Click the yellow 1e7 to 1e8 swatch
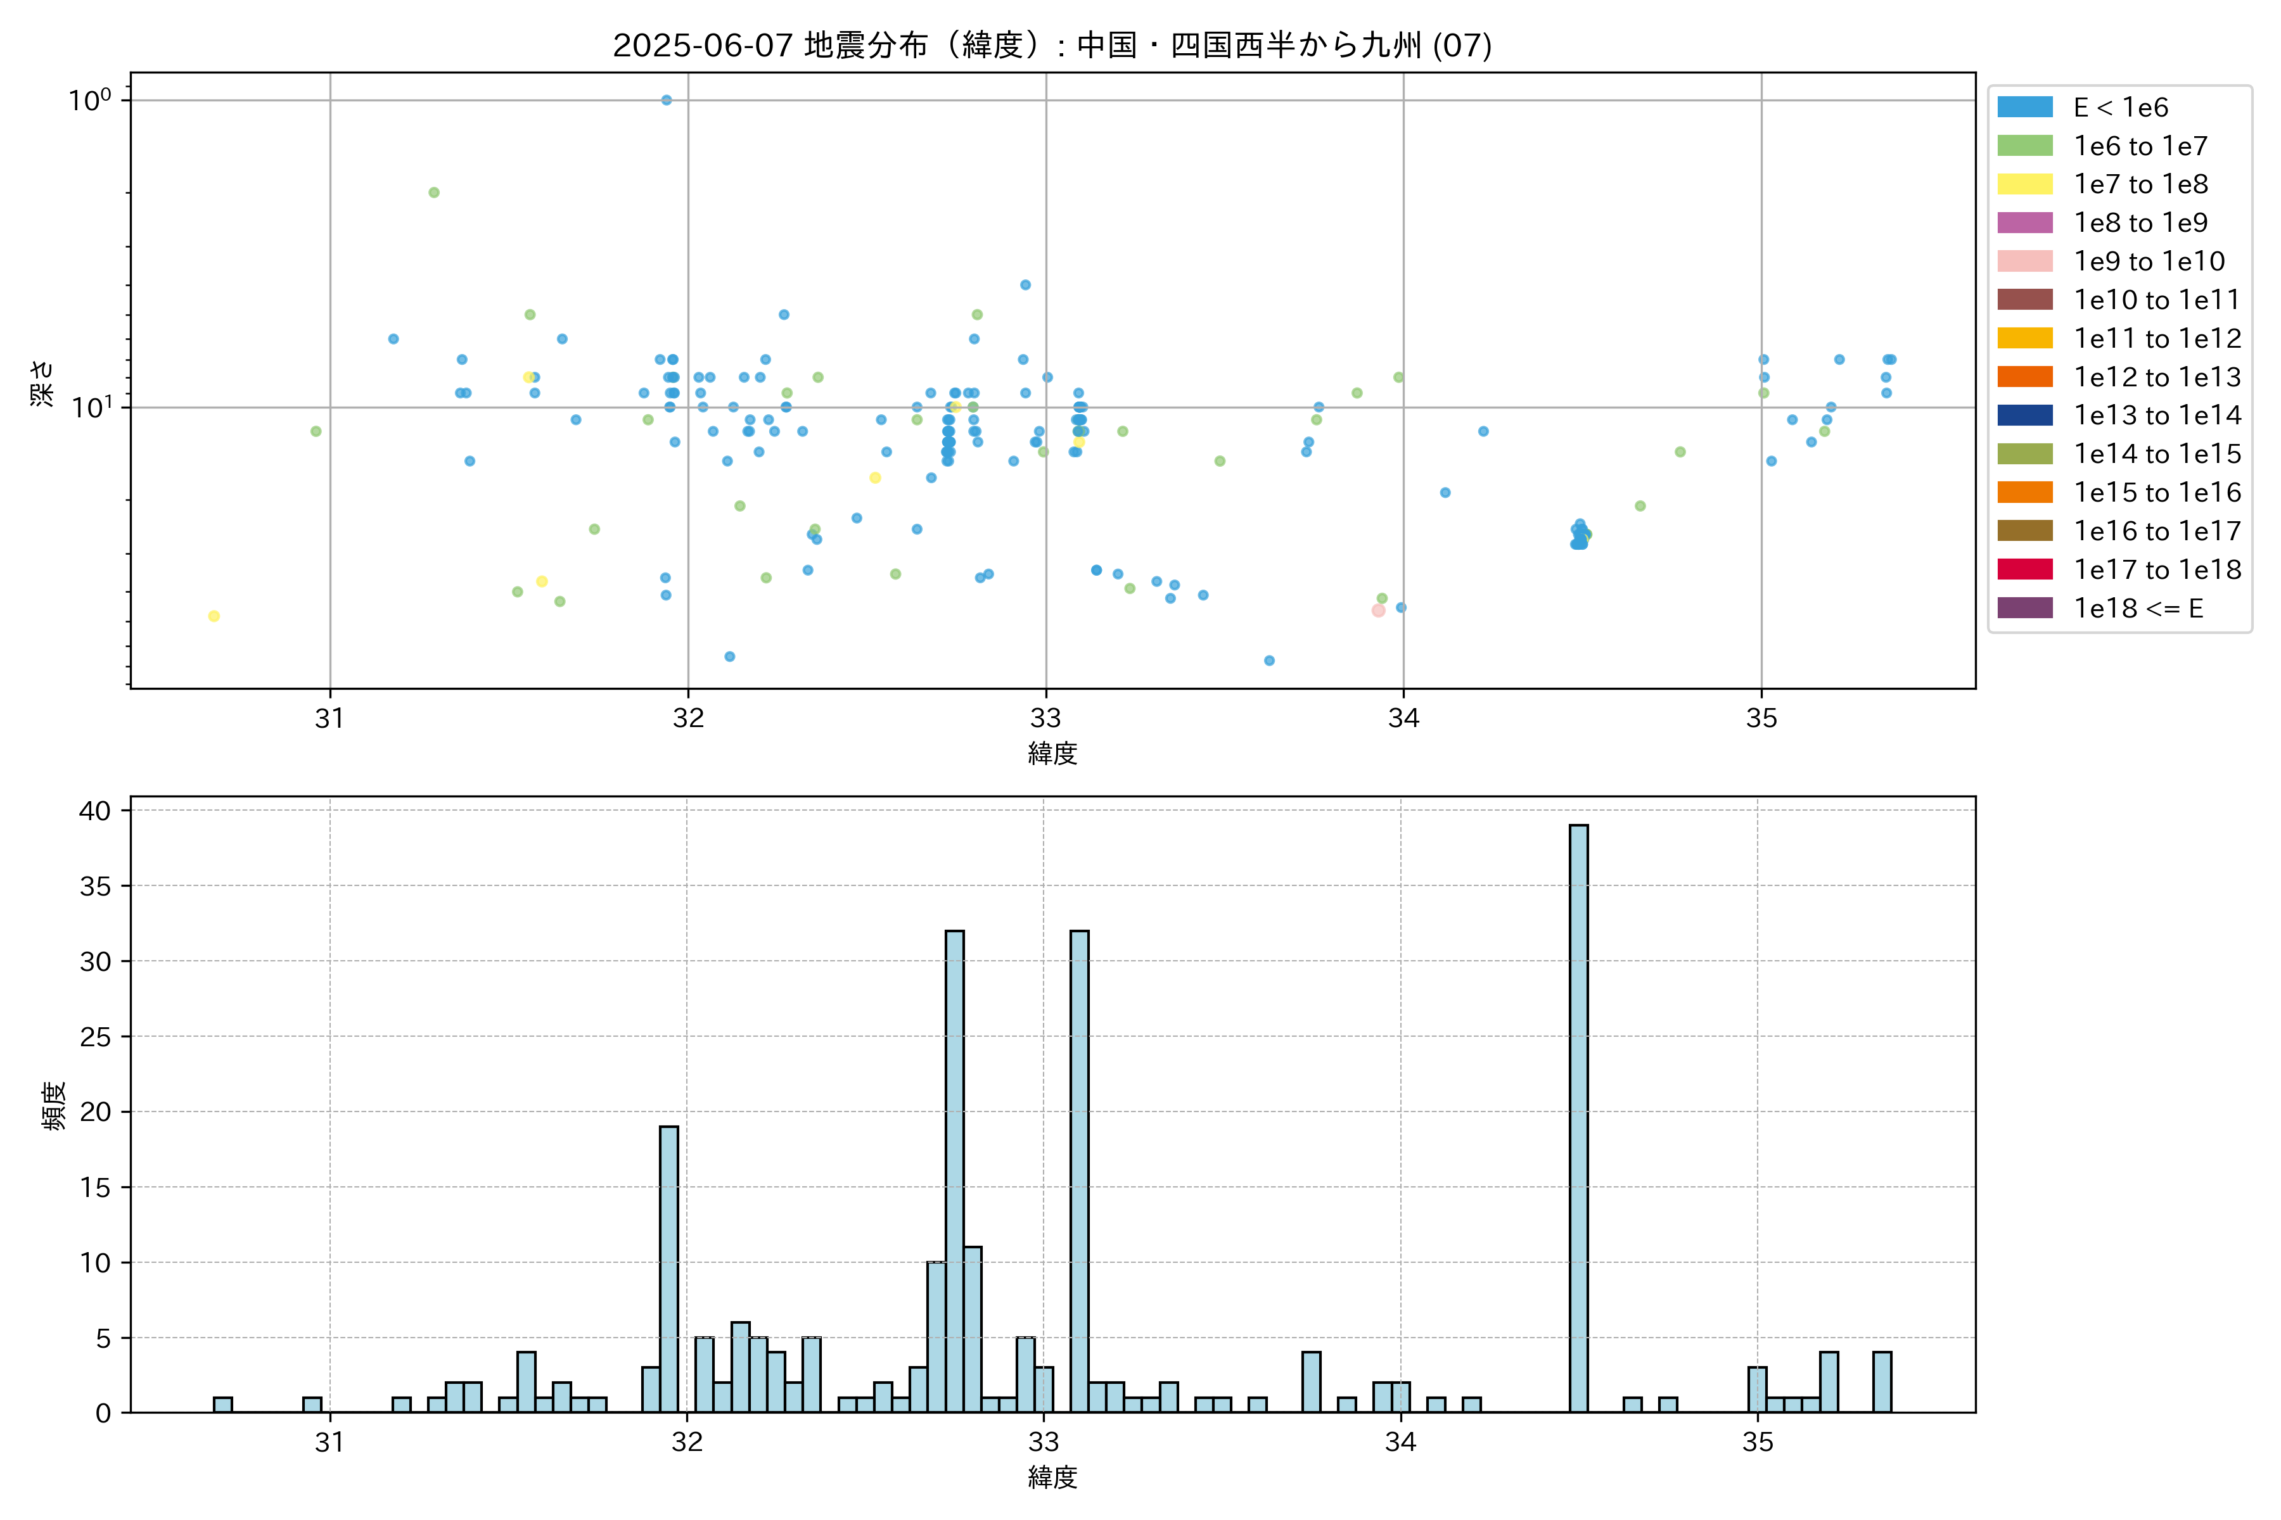This screenshot has height=1520, width=2281. coord(2024,184)
